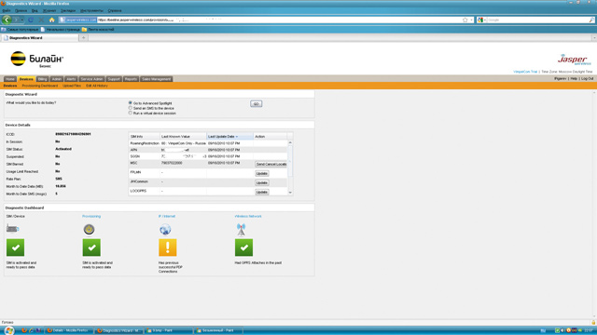The height and width of the screenshot is (335, 597).
Task: Click Update button in FPLMN row
Action: click(x=262, y=174)
